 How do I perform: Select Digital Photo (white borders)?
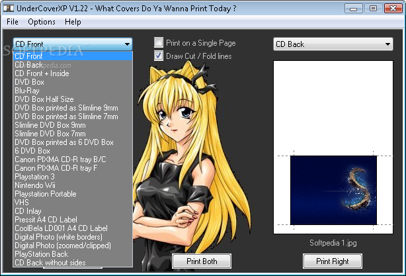point(73,236)
